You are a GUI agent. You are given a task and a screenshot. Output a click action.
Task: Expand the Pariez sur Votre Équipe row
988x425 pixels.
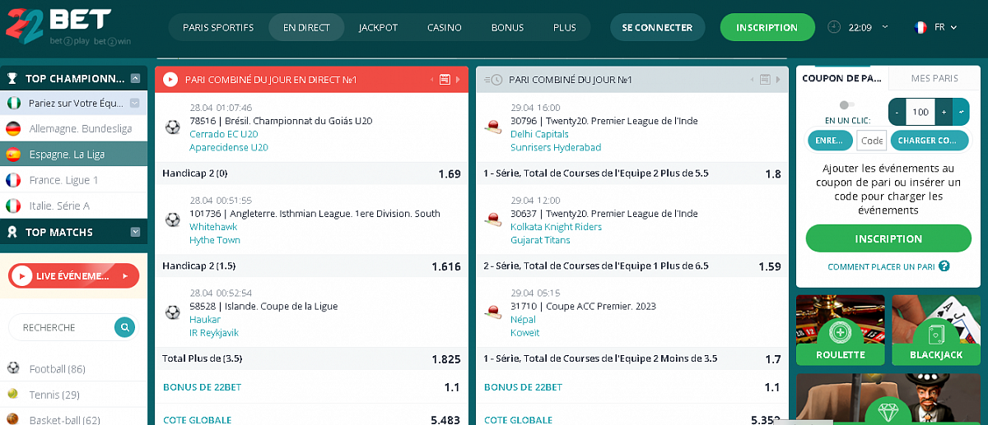tap(136, 103)
